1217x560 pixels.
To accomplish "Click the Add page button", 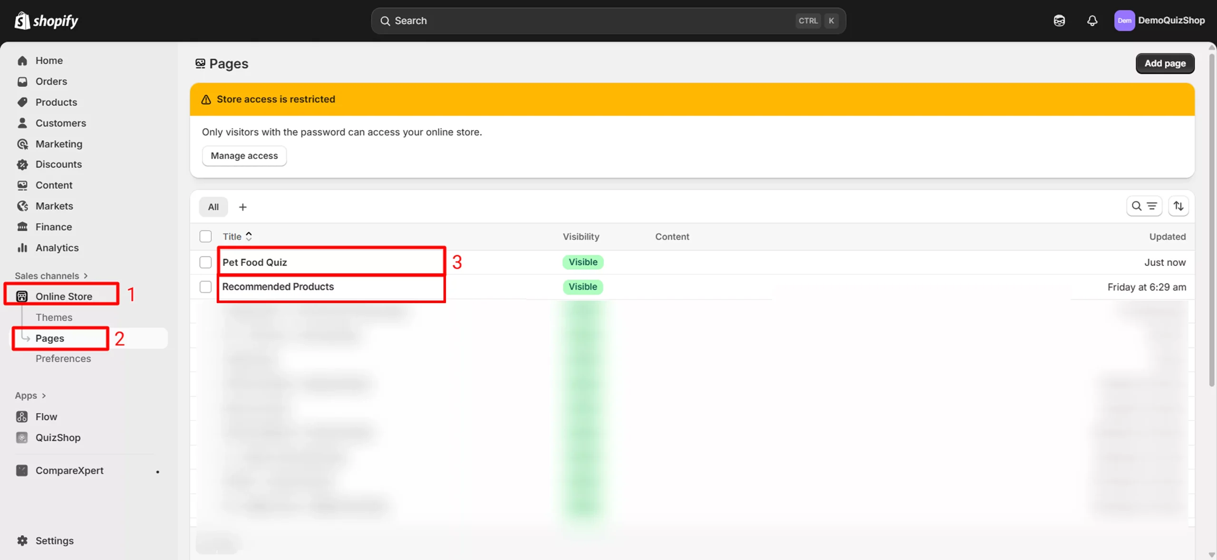I will point(1165,64).
